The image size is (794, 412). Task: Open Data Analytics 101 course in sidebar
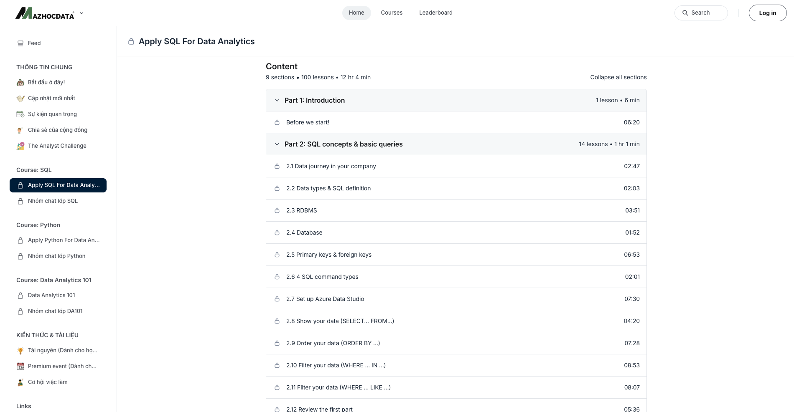(51, 296)
